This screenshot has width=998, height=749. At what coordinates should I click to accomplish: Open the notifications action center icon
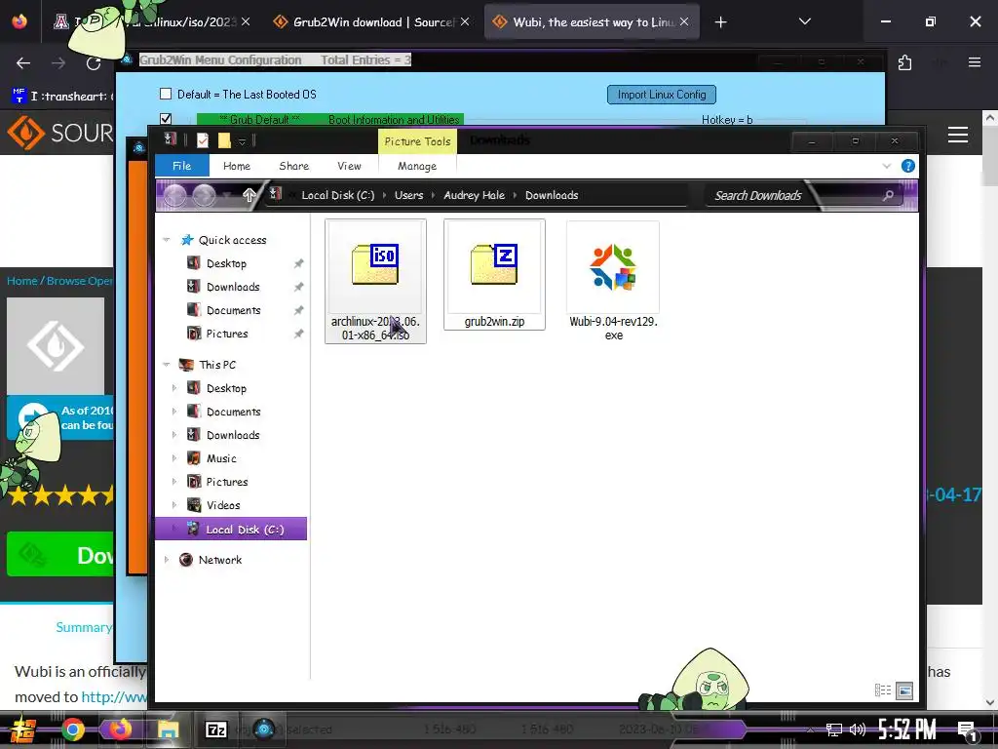[966, 730]
